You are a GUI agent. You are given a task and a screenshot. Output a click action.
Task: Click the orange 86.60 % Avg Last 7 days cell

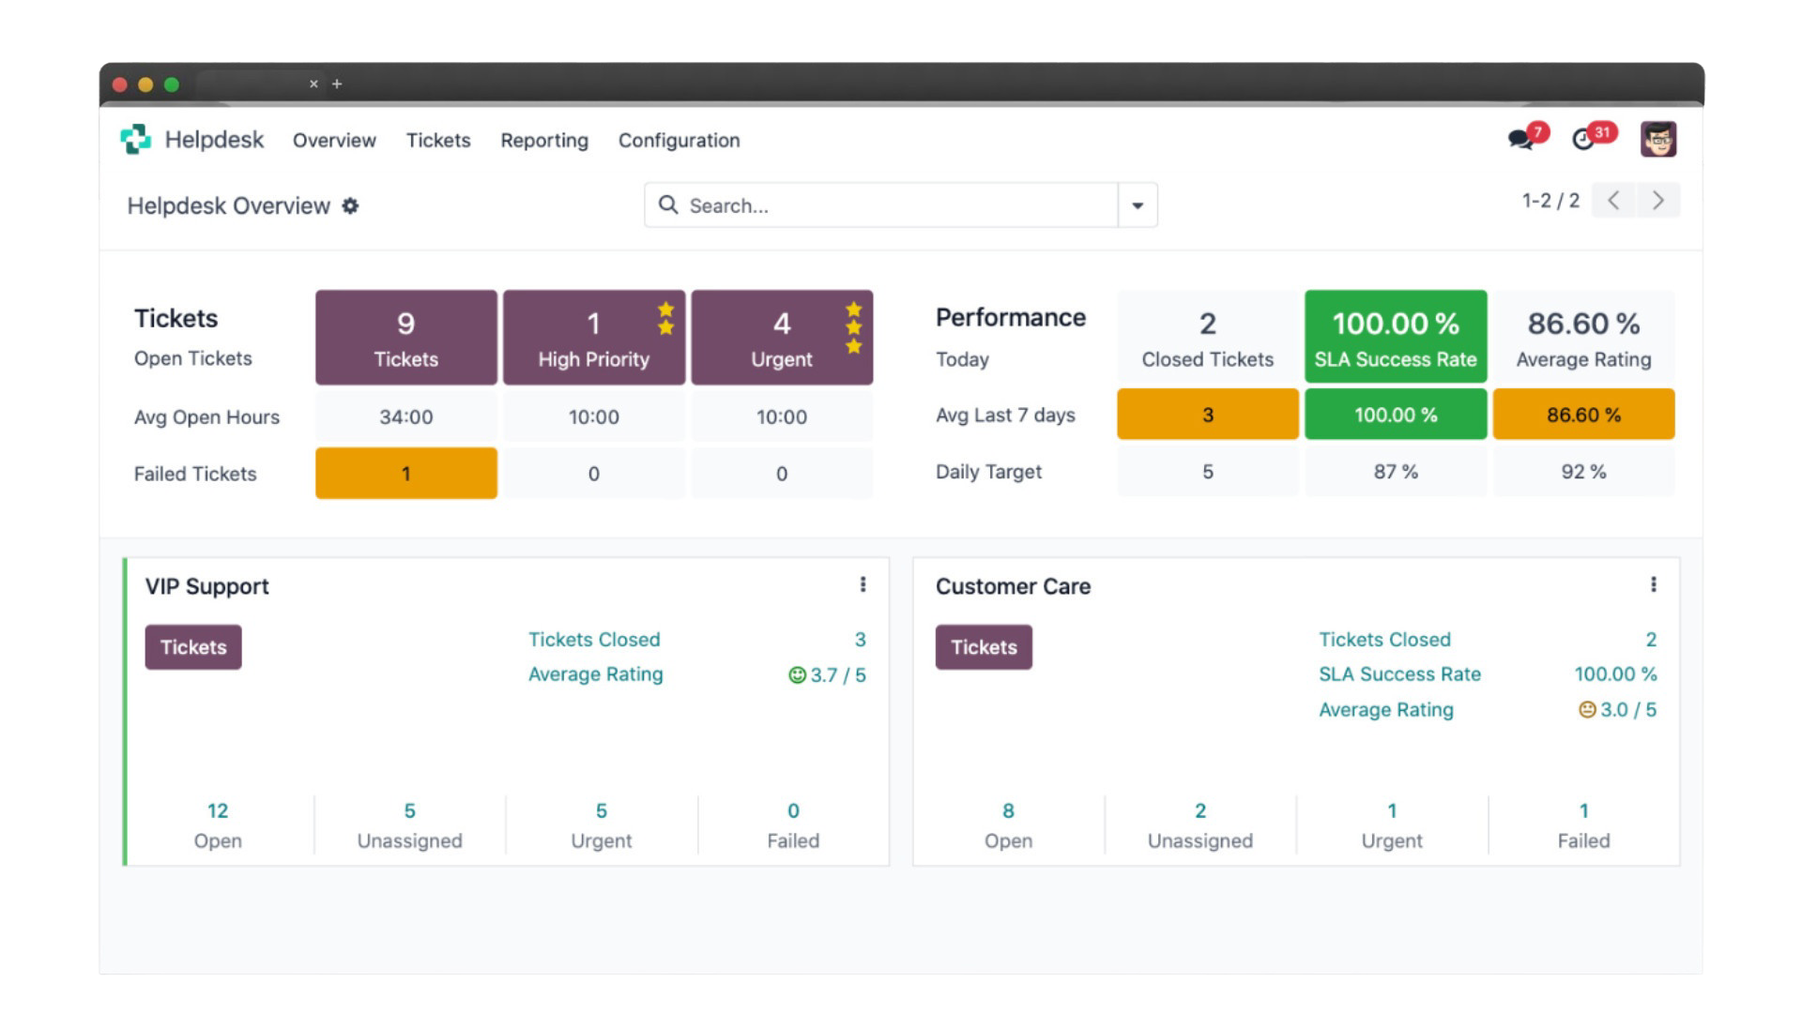pos(1583,415)
